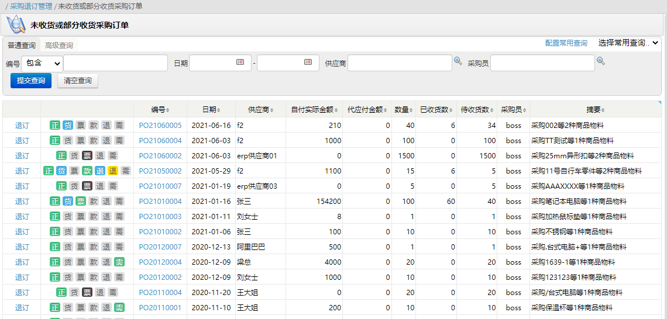
Task: Click the blue 货 badge for PO21060005
Action: coord(68,125)
